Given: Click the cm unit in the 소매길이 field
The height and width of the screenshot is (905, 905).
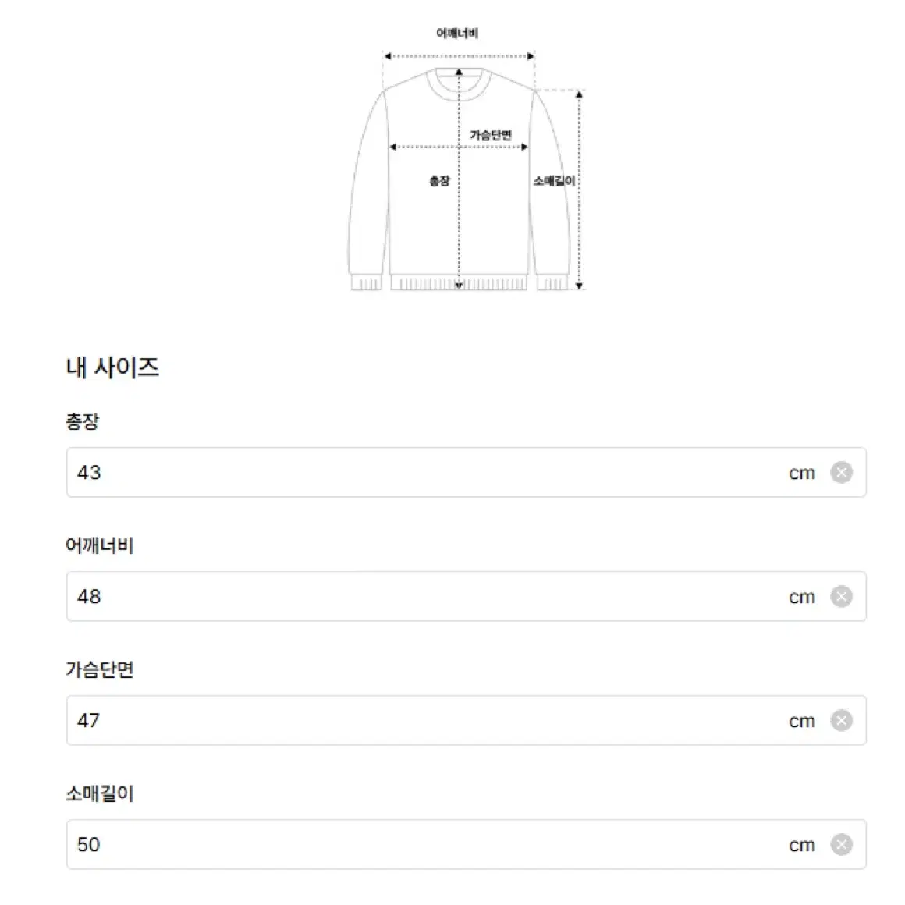Looking at the screenshot, I should [802, 846].
